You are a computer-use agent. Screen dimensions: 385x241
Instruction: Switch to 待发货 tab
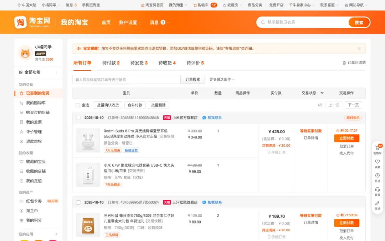click(139, 63)
